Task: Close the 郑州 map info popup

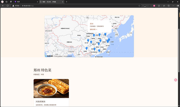Action: (x=110, y=22)
